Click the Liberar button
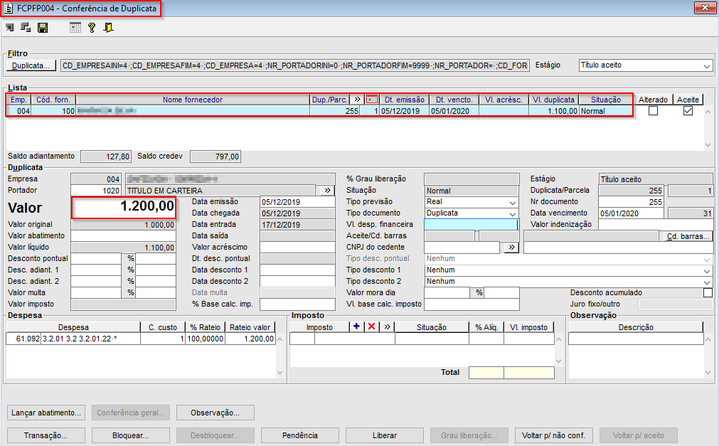The height and width of the screenshot is (446, 719). coord(384,435)
